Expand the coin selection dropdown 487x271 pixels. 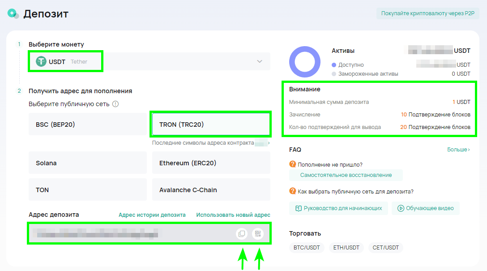tap(260, 61)
